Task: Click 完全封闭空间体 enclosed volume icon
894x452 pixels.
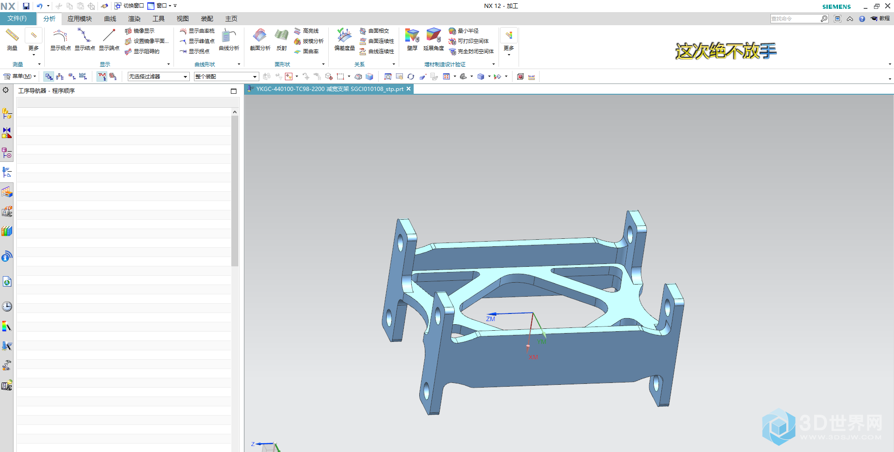Action: [452, 51]
